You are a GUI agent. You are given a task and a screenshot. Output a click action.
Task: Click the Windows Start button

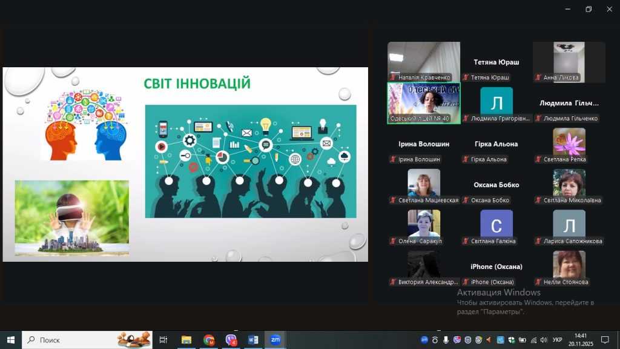coord(10,340)
